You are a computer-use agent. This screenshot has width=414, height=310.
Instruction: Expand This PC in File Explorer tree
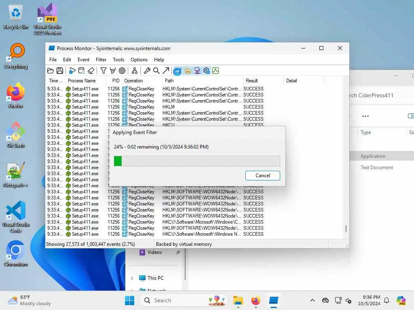tap(132, 278)
